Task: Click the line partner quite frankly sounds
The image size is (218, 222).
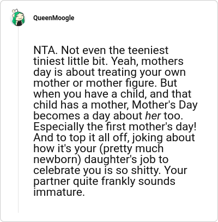Action: tap(104, 181)
